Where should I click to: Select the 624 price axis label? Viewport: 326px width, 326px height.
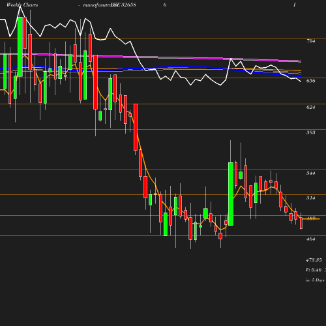click(x=310, y=107)
